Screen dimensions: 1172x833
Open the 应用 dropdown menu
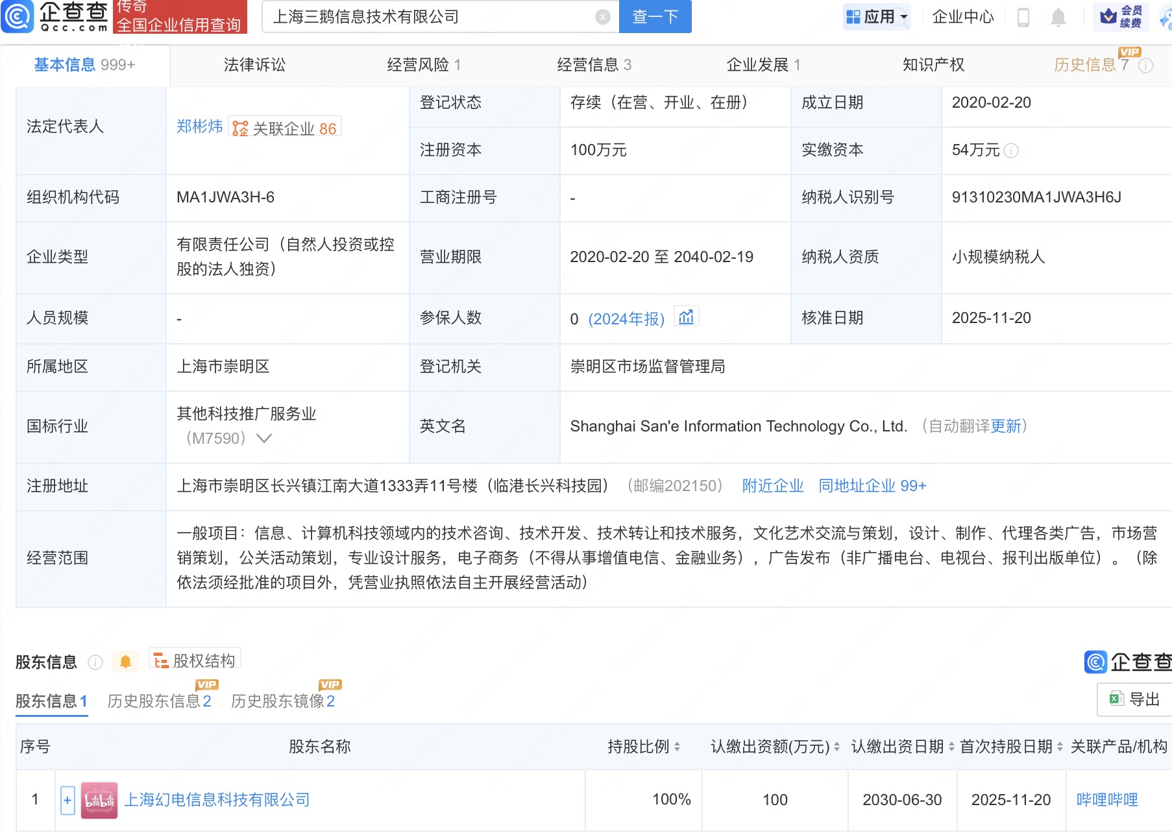(877, 17)
